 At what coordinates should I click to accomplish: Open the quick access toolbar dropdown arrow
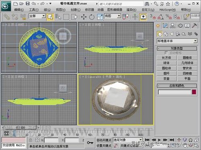(x=50, y=4)
